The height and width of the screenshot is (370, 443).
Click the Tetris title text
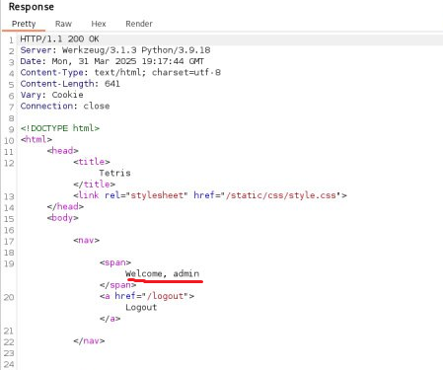(114, 173)
